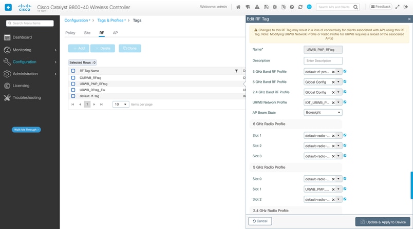Click the Add button
Screen dimensions: 413x229
[79, 48]
